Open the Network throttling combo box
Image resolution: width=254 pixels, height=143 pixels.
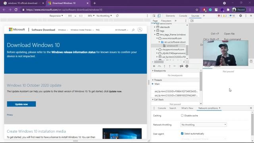tap(204, 125)
